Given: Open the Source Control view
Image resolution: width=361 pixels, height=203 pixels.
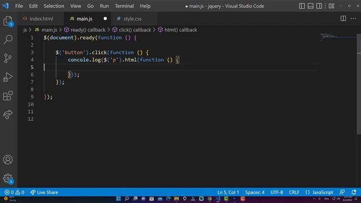Looking at the screenshot, I should pyautogui.click(x=8, y=58).
